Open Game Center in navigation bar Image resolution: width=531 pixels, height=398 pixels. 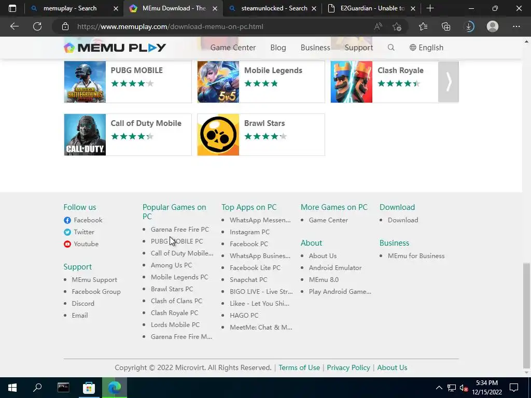[233, 48]
